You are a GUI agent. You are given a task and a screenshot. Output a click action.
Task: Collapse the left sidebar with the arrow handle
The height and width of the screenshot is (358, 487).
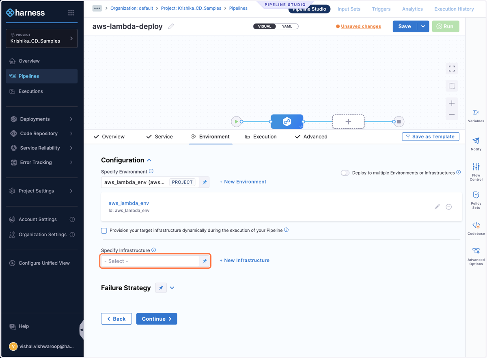point(82,330)
